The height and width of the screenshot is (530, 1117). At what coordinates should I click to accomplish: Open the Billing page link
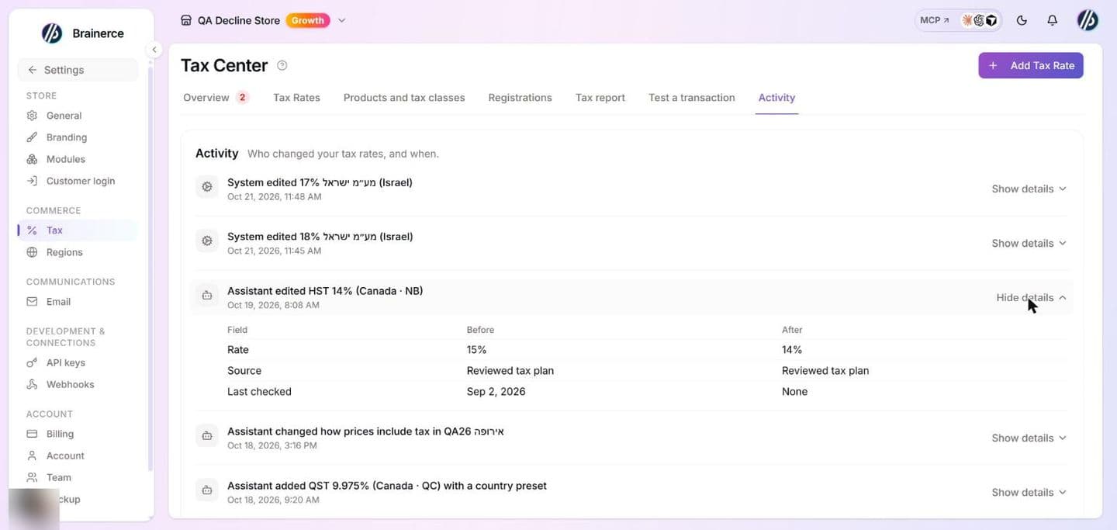60,434
